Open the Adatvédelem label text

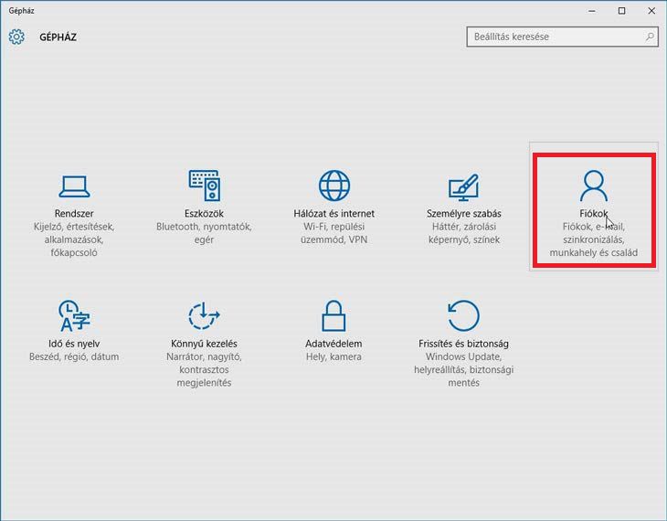[334, 344]
